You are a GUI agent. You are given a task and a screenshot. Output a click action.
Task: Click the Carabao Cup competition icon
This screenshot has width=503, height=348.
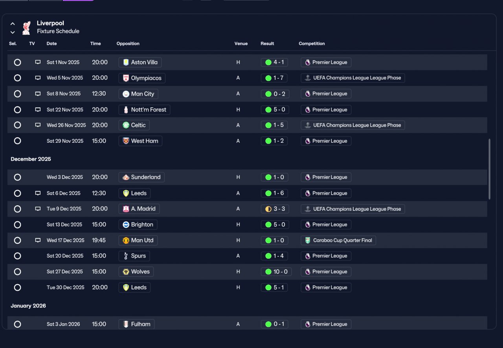(308, 240)
